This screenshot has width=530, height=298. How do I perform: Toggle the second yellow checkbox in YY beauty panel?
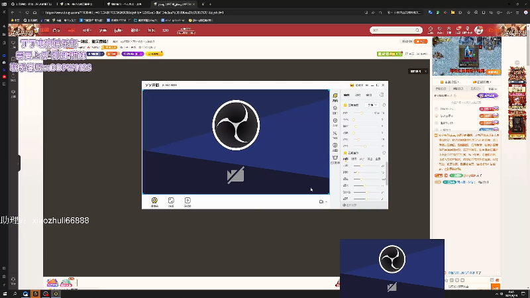click(345, 153)
